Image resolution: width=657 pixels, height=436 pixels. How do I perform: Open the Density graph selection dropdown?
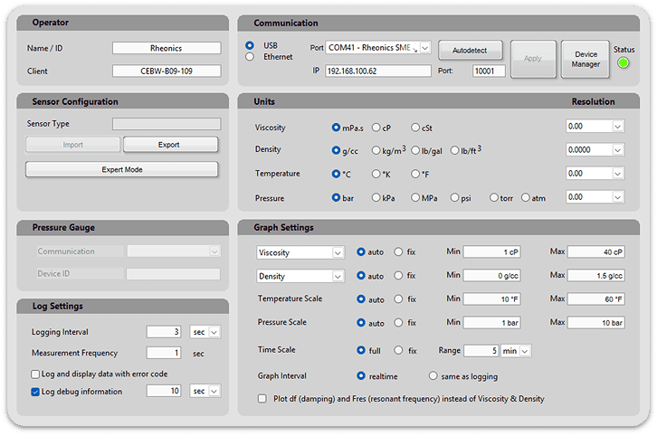tap(337, 275)
